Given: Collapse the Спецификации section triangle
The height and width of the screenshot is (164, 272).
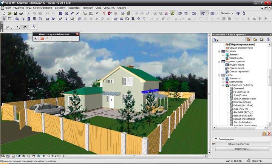Looking at the screenshot, I should click(216, 139).
